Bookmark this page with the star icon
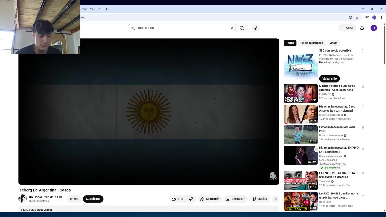 click(x=357, y=17)
